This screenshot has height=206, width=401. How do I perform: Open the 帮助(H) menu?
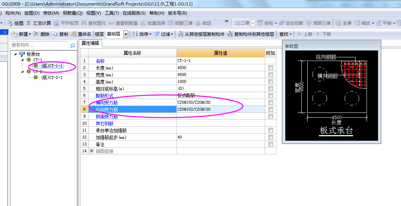157,13
